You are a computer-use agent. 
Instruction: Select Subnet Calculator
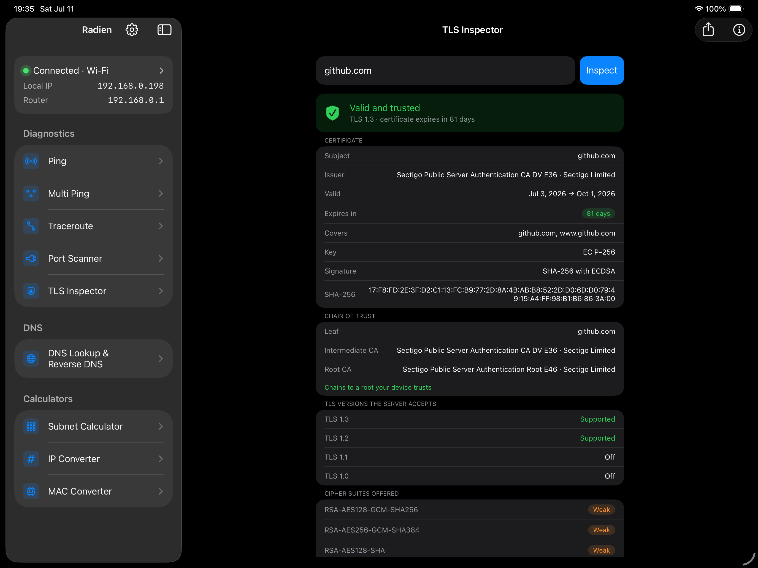[x=94, y=426]
